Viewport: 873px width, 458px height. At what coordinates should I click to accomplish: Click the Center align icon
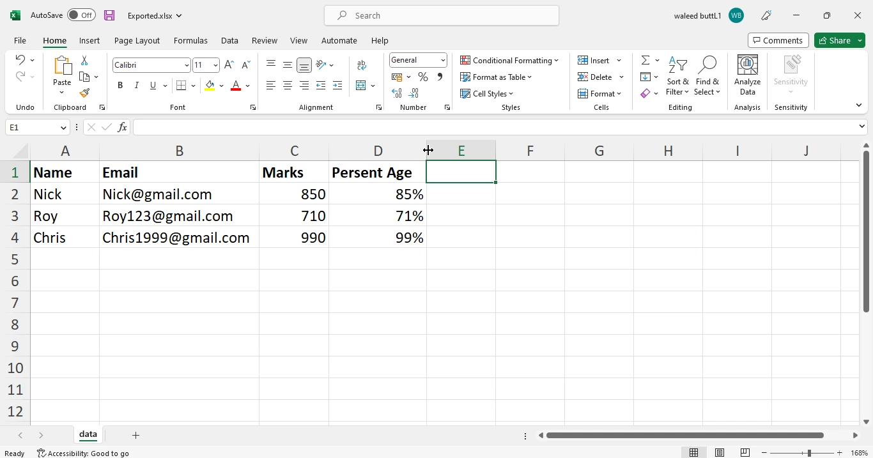[x=288, y=86]
